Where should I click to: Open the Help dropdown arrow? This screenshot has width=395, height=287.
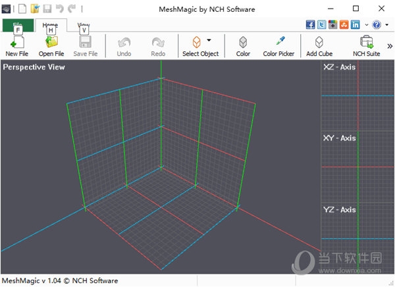tap(387, 25)
